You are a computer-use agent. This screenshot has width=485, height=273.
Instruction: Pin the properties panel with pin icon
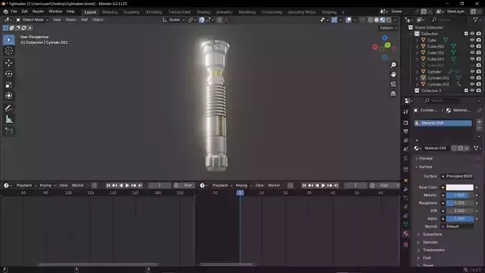479,111
